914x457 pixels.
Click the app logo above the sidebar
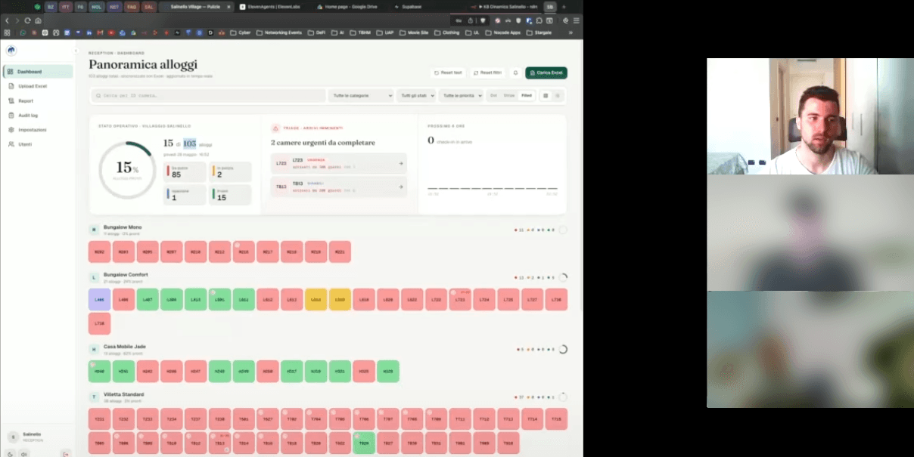tap(11, 51)
